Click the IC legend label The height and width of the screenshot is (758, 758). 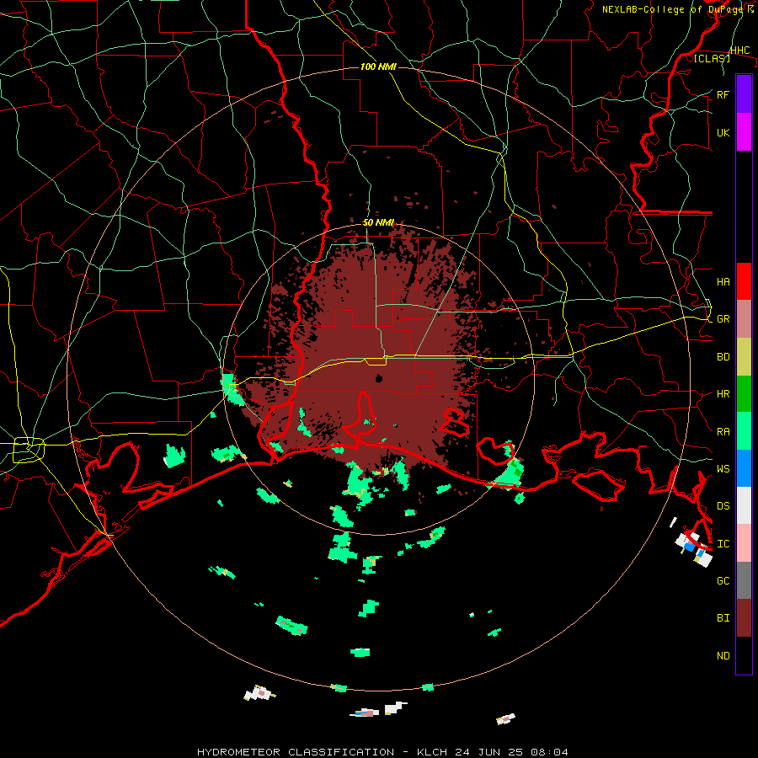723,544
